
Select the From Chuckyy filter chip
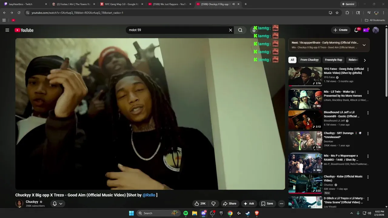point(309,60)
